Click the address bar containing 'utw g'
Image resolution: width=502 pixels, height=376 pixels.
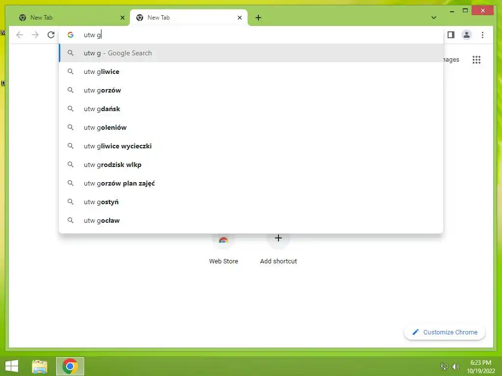(x=251, y=35)
